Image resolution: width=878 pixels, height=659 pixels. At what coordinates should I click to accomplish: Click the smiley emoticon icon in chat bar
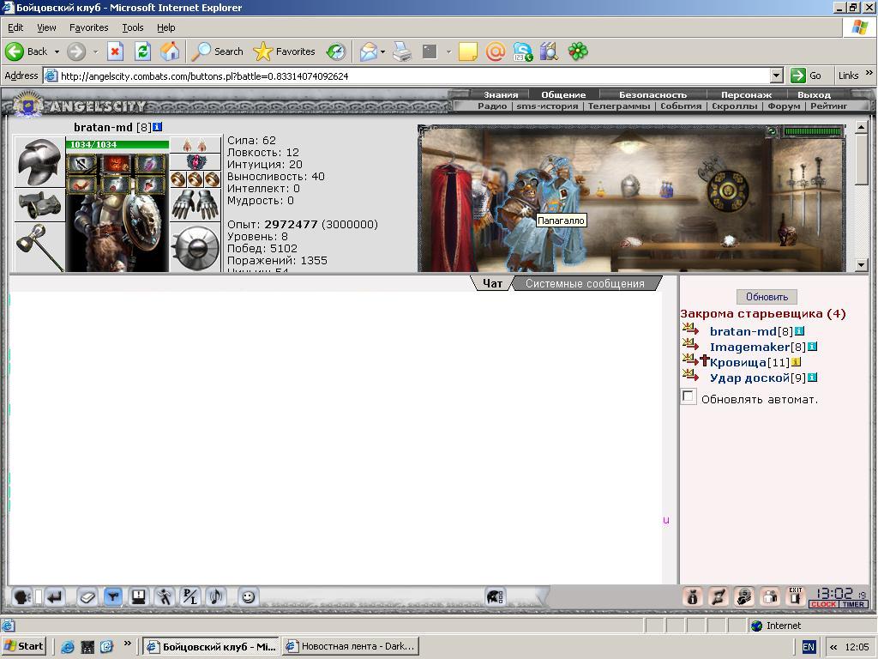248,597
